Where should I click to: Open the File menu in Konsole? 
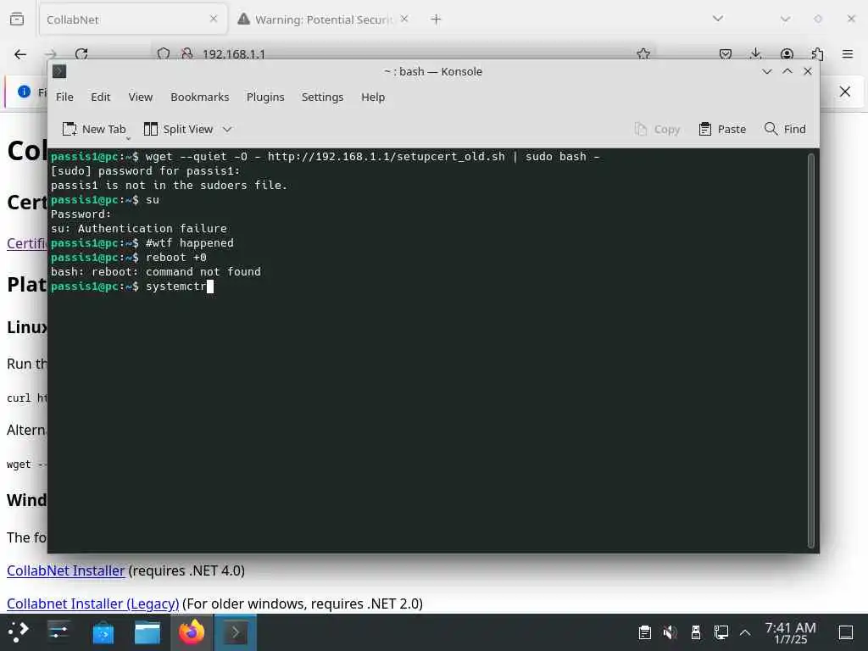click(x=64, y=97)
